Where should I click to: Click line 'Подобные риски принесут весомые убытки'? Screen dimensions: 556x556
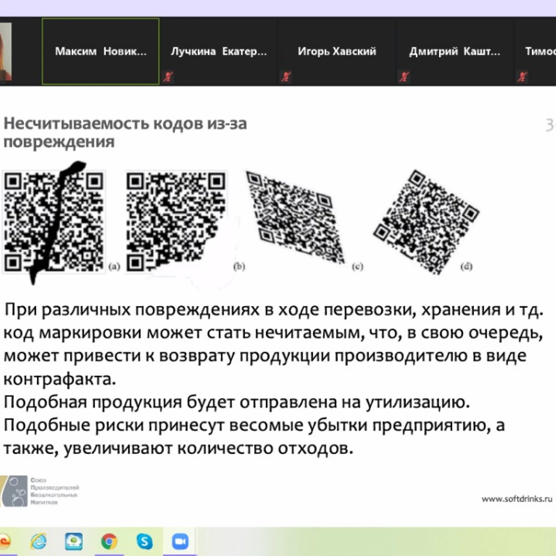255,425
